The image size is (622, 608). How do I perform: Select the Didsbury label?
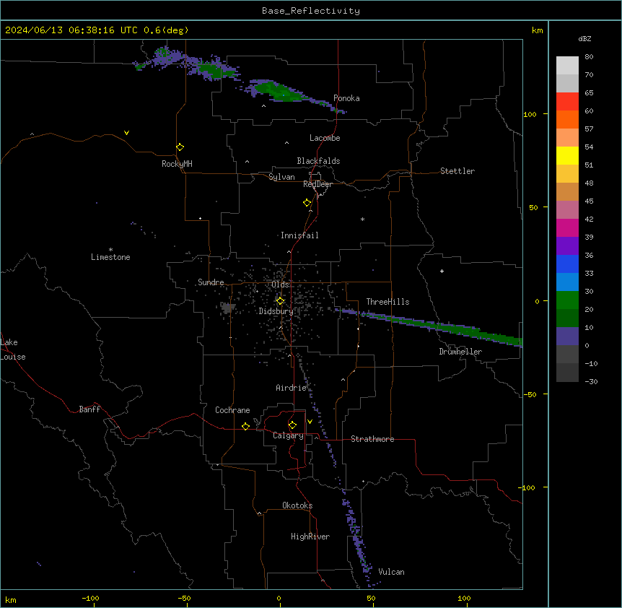[x=276, y=311]
